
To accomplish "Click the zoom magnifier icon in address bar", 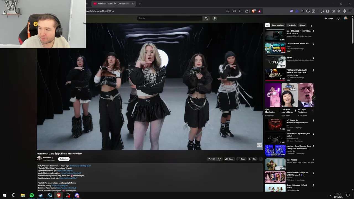I will click(240, 11).
